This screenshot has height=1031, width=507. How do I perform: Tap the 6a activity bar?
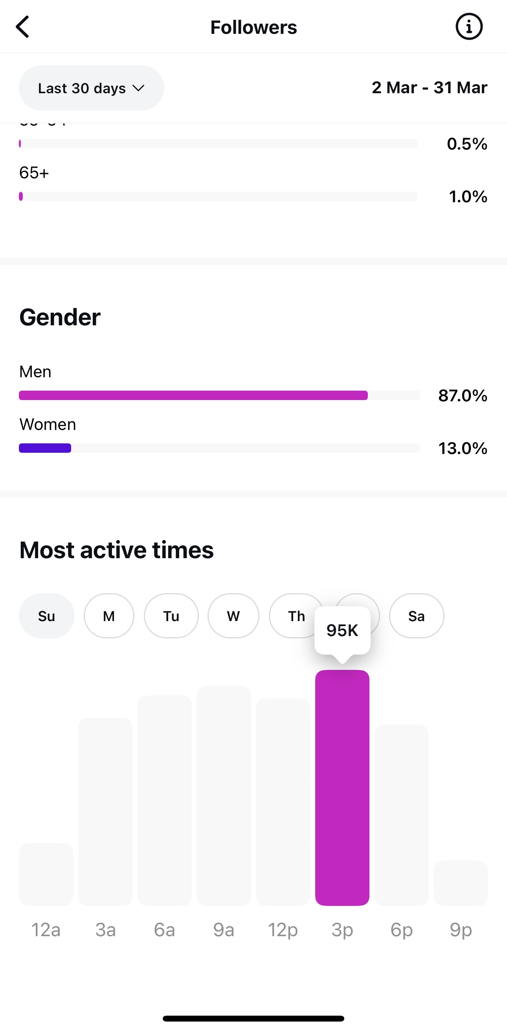click(x=165, y=800)
